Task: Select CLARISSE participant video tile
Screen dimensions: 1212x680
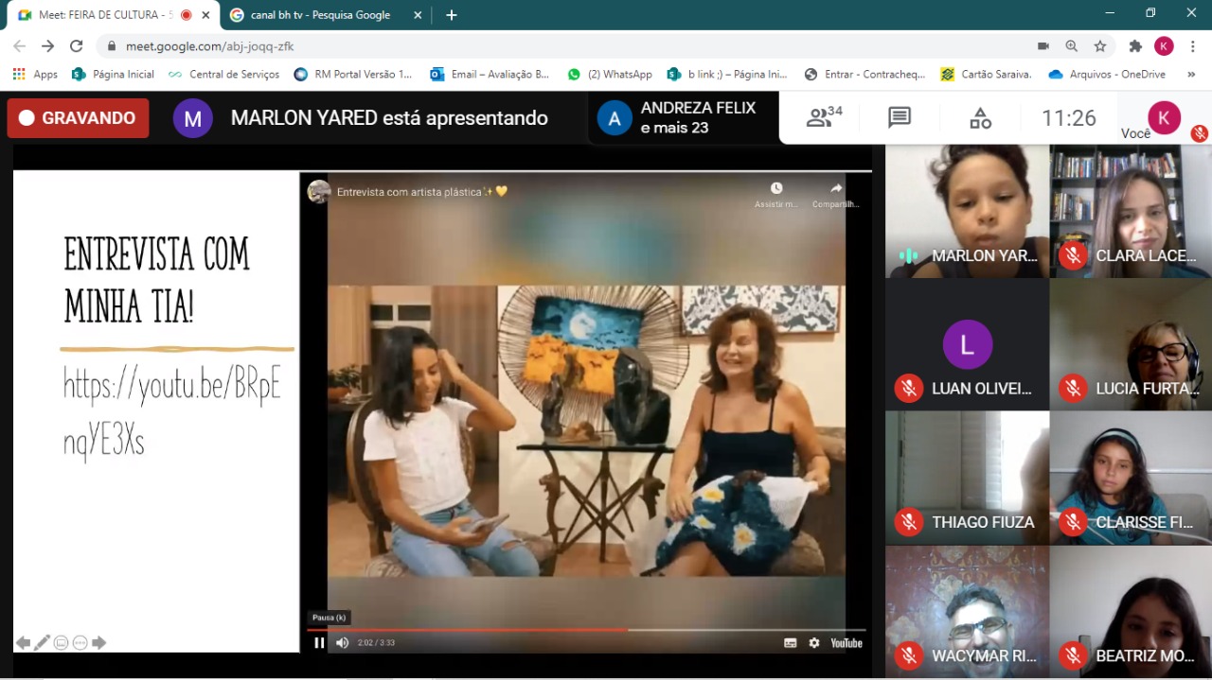Action: [1131, 478]
